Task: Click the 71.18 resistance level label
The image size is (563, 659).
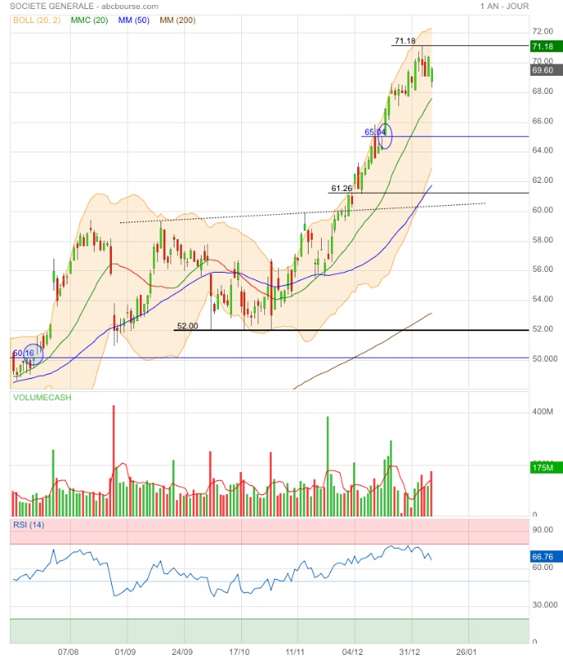Action: point(405,40)
